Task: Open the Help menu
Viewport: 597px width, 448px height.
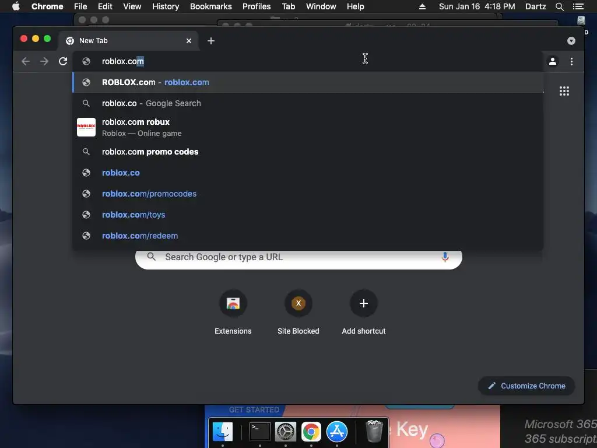Action: coord(355,6)
